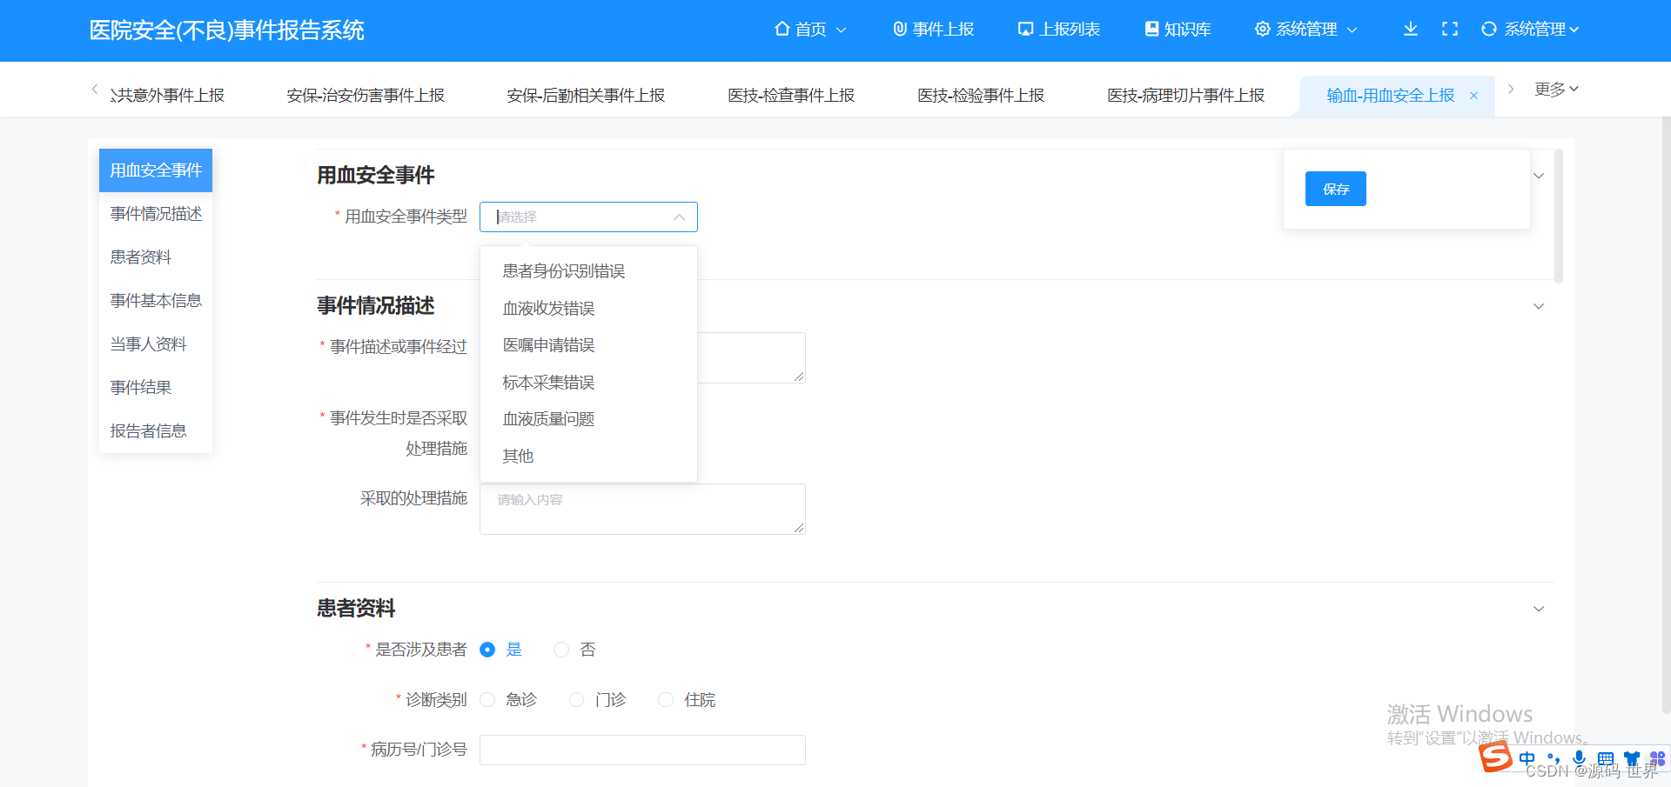
Task: Click the Sogou skin shirt icon
Action: (x=1632, y=759)
